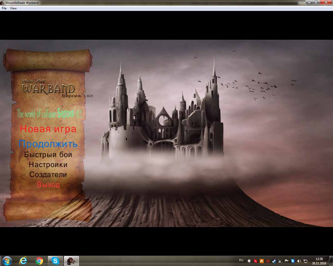
Task: Open Google Chrome from the taskbar
Action: [39, 261]
